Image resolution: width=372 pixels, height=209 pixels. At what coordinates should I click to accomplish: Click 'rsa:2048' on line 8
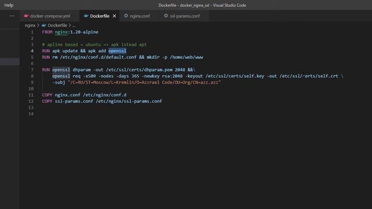[x=173, y=76]
